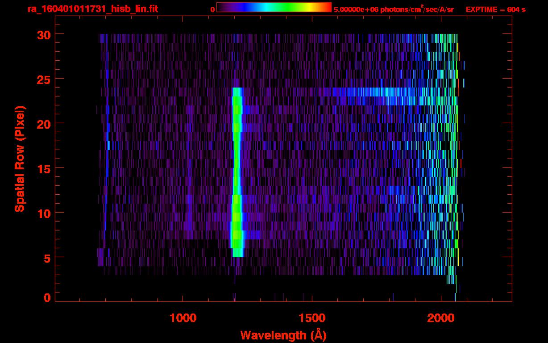548x343 pixels.
Task: Click the EXPTIME = 604 s text
Action: 495,9
